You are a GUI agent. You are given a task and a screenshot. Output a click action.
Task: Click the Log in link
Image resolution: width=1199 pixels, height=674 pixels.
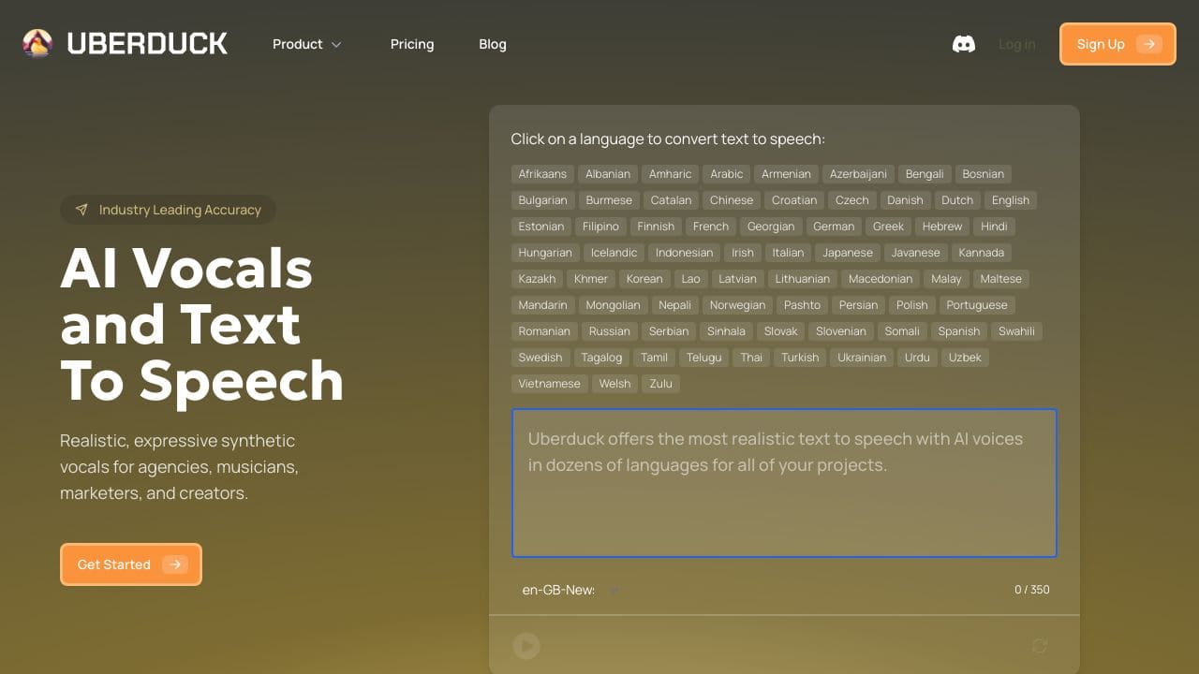coord(1017,44)
